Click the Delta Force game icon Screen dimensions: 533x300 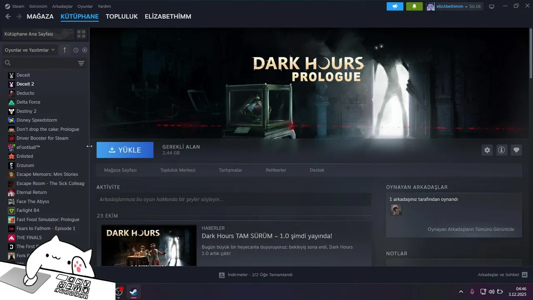tap(12, 102)
